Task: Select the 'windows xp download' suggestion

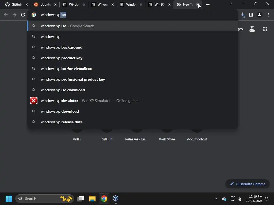Action: pyautogui.click(x=133, y=111)
